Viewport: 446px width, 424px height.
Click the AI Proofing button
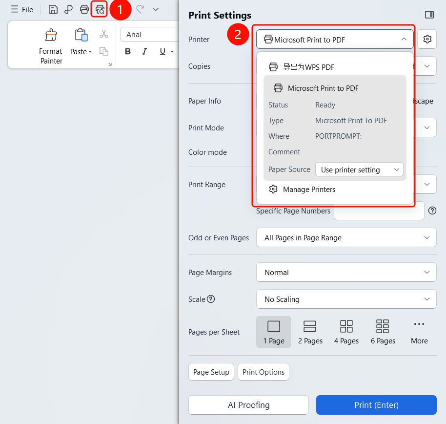[x=248, y=405]
